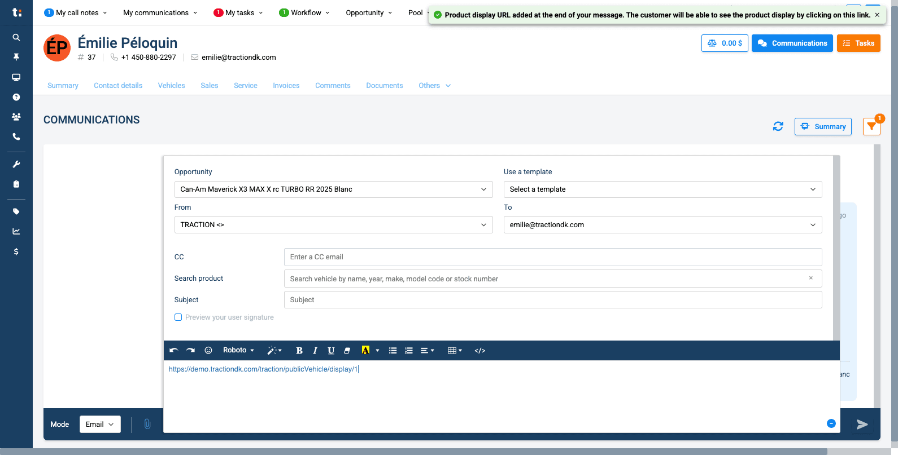Insert an unordered bullet list
898x455 pixels.
393,351
